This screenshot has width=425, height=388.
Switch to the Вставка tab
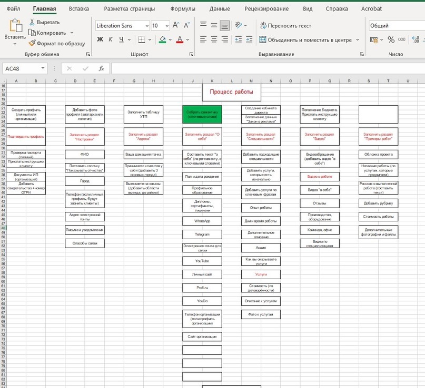click(x=79, y=8)
